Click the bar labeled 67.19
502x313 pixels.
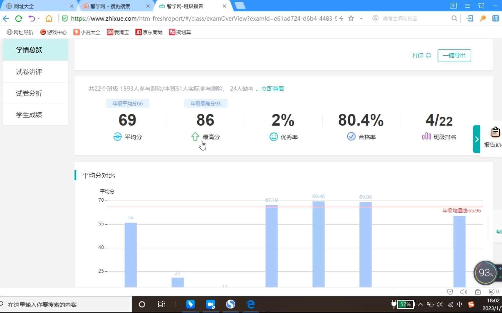click(271, 246)
